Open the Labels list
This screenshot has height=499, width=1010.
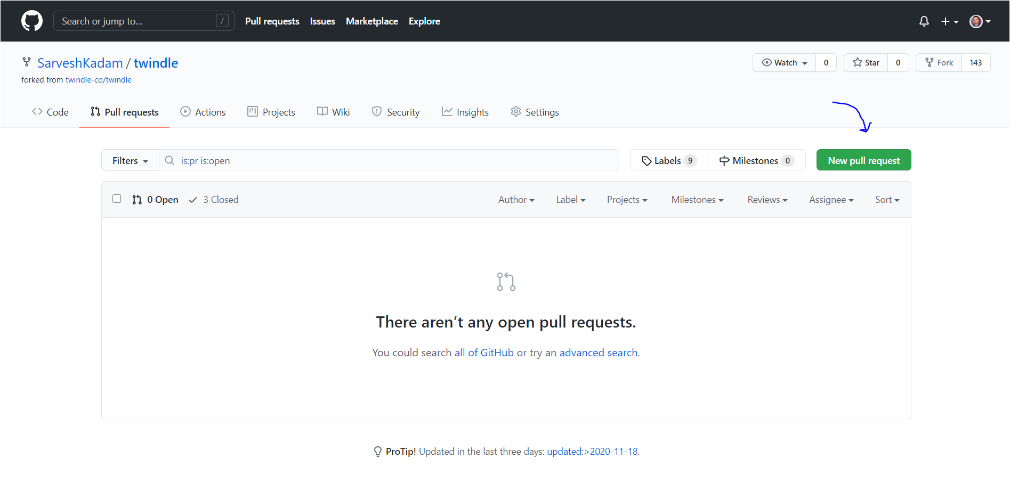pos(669,160)
